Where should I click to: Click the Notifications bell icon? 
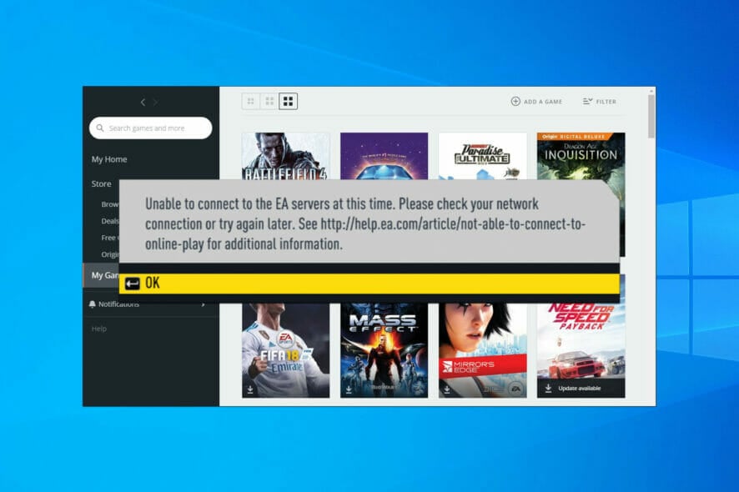pyautogui.click(x=93, y=304)
